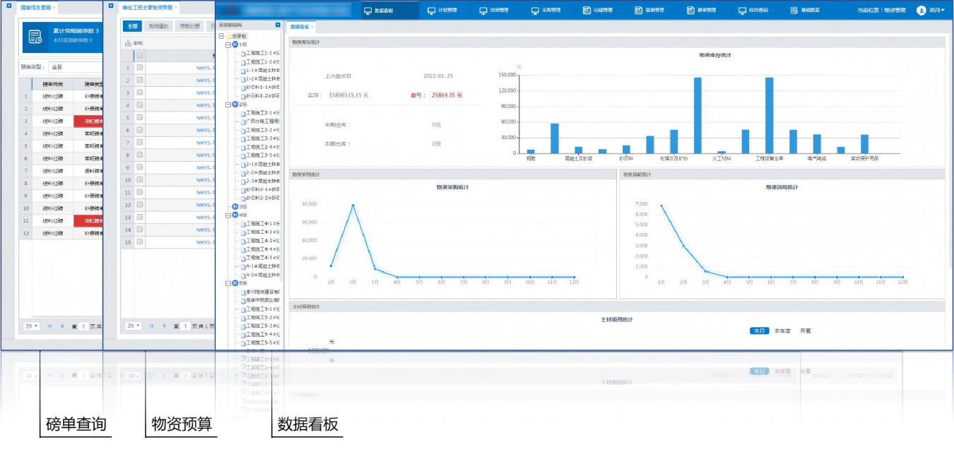This screenshot has width=954, height=452.
Task: Select the 本年度 time range option
Action: pos(782,331)
